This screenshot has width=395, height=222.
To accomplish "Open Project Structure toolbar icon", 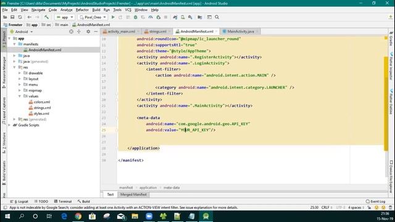I will [200, 17].
